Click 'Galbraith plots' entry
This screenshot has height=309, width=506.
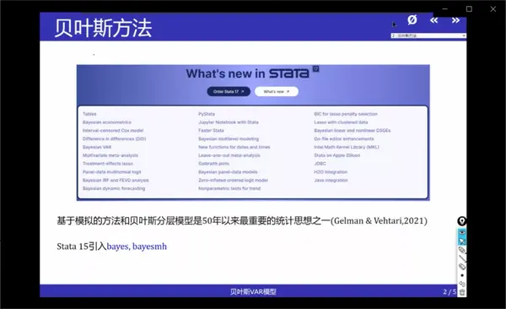pos(213,164)
